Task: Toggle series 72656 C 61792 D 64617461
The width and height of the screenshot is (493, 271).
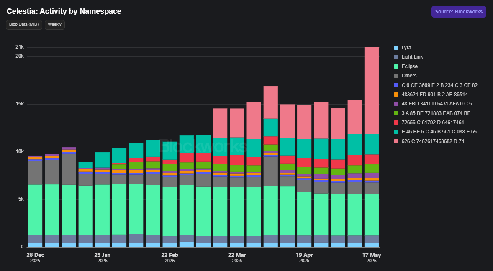Action: click(433, 123)
